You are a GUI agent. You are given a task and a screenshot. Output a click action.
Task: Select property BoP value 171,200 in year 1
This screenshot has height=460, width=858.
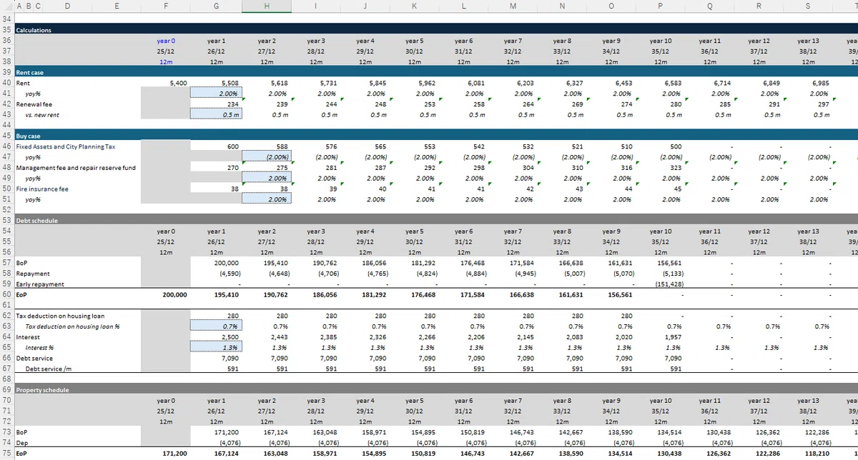click(x=217, y=432)
